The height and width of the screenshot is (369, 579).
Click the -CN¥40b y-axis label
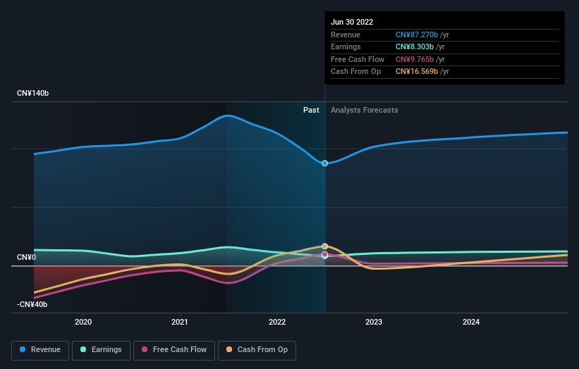(32, 304)
